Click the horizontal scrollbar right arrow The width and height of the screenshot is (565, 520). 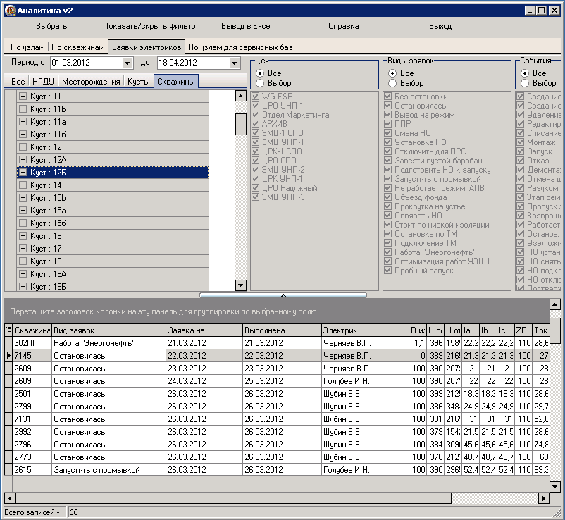pyautogui.click(x=543, y=498)
